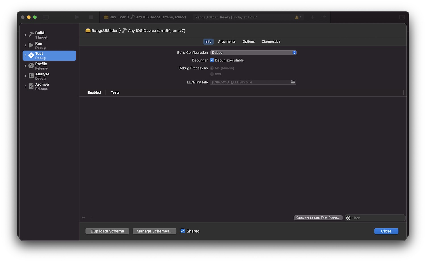This screenshot has height=263, width=426.
Task: Select the Analyze action icon
Action: coord(31,76)
